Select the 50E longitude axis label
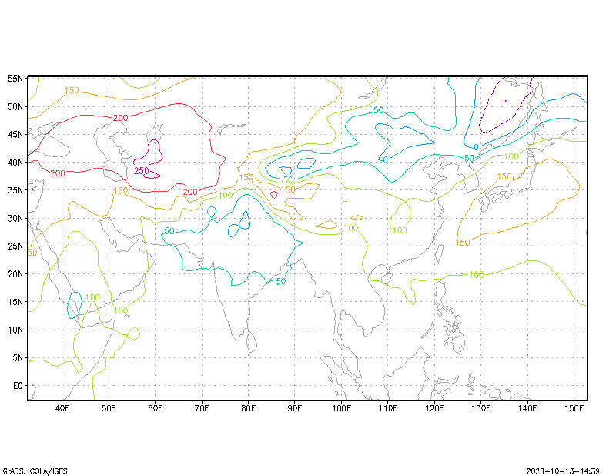 [x=109, y=408]
